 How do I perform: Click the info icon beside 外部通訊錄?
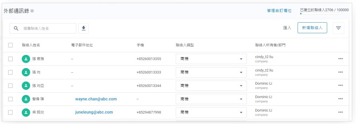point(32,11)
